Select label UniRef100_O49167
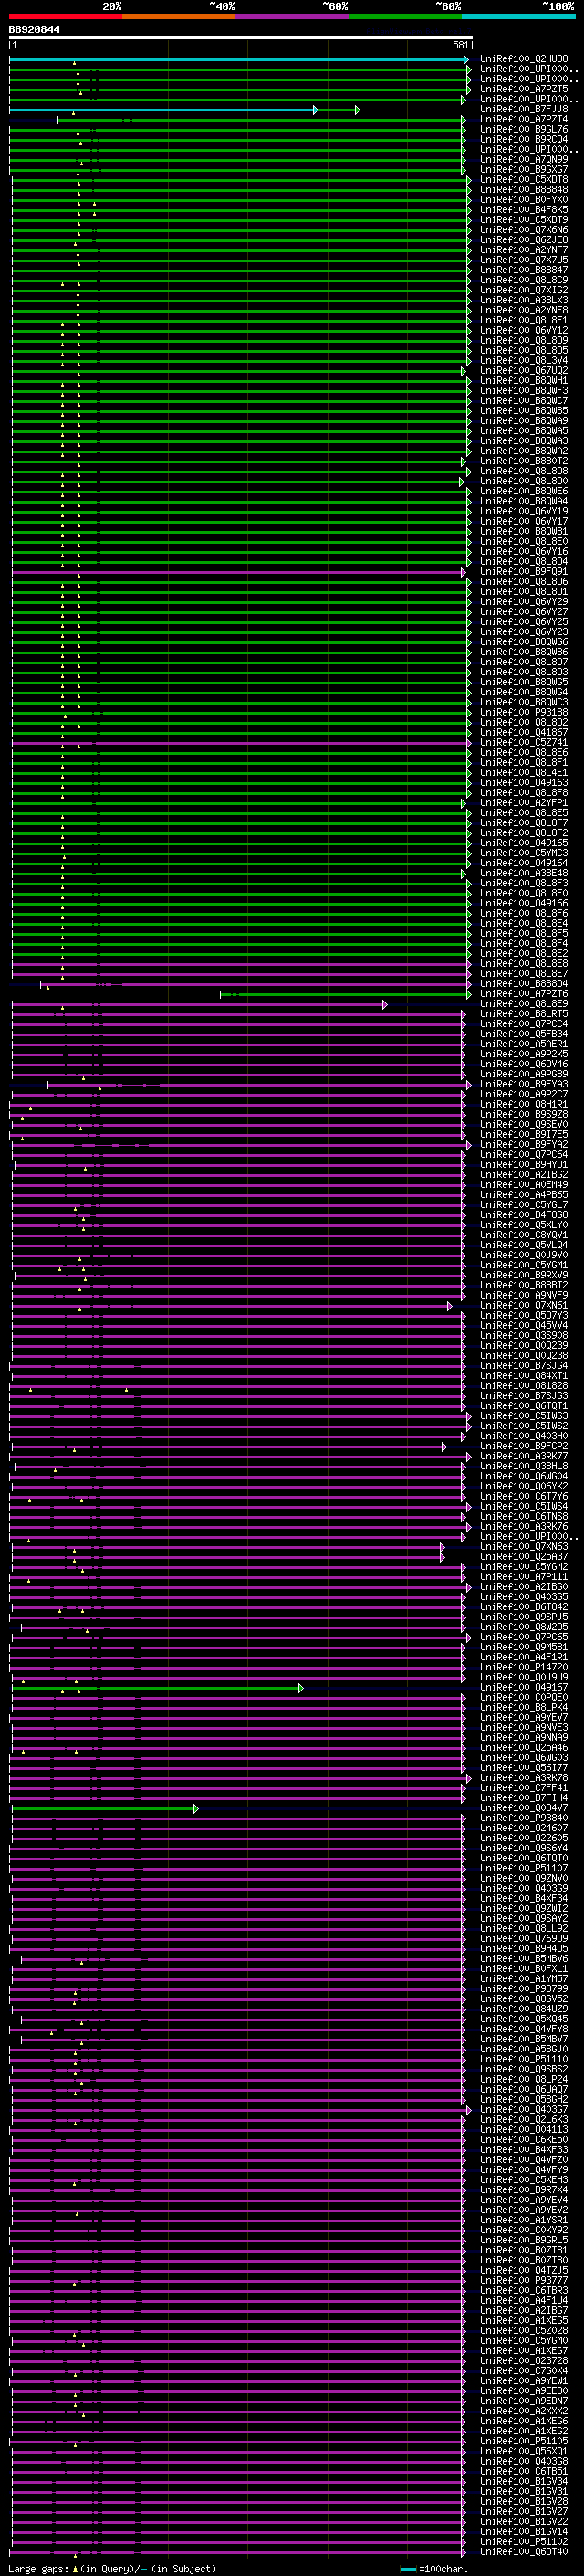Screen dimensions: 584x2576 tap(524, 1687)
